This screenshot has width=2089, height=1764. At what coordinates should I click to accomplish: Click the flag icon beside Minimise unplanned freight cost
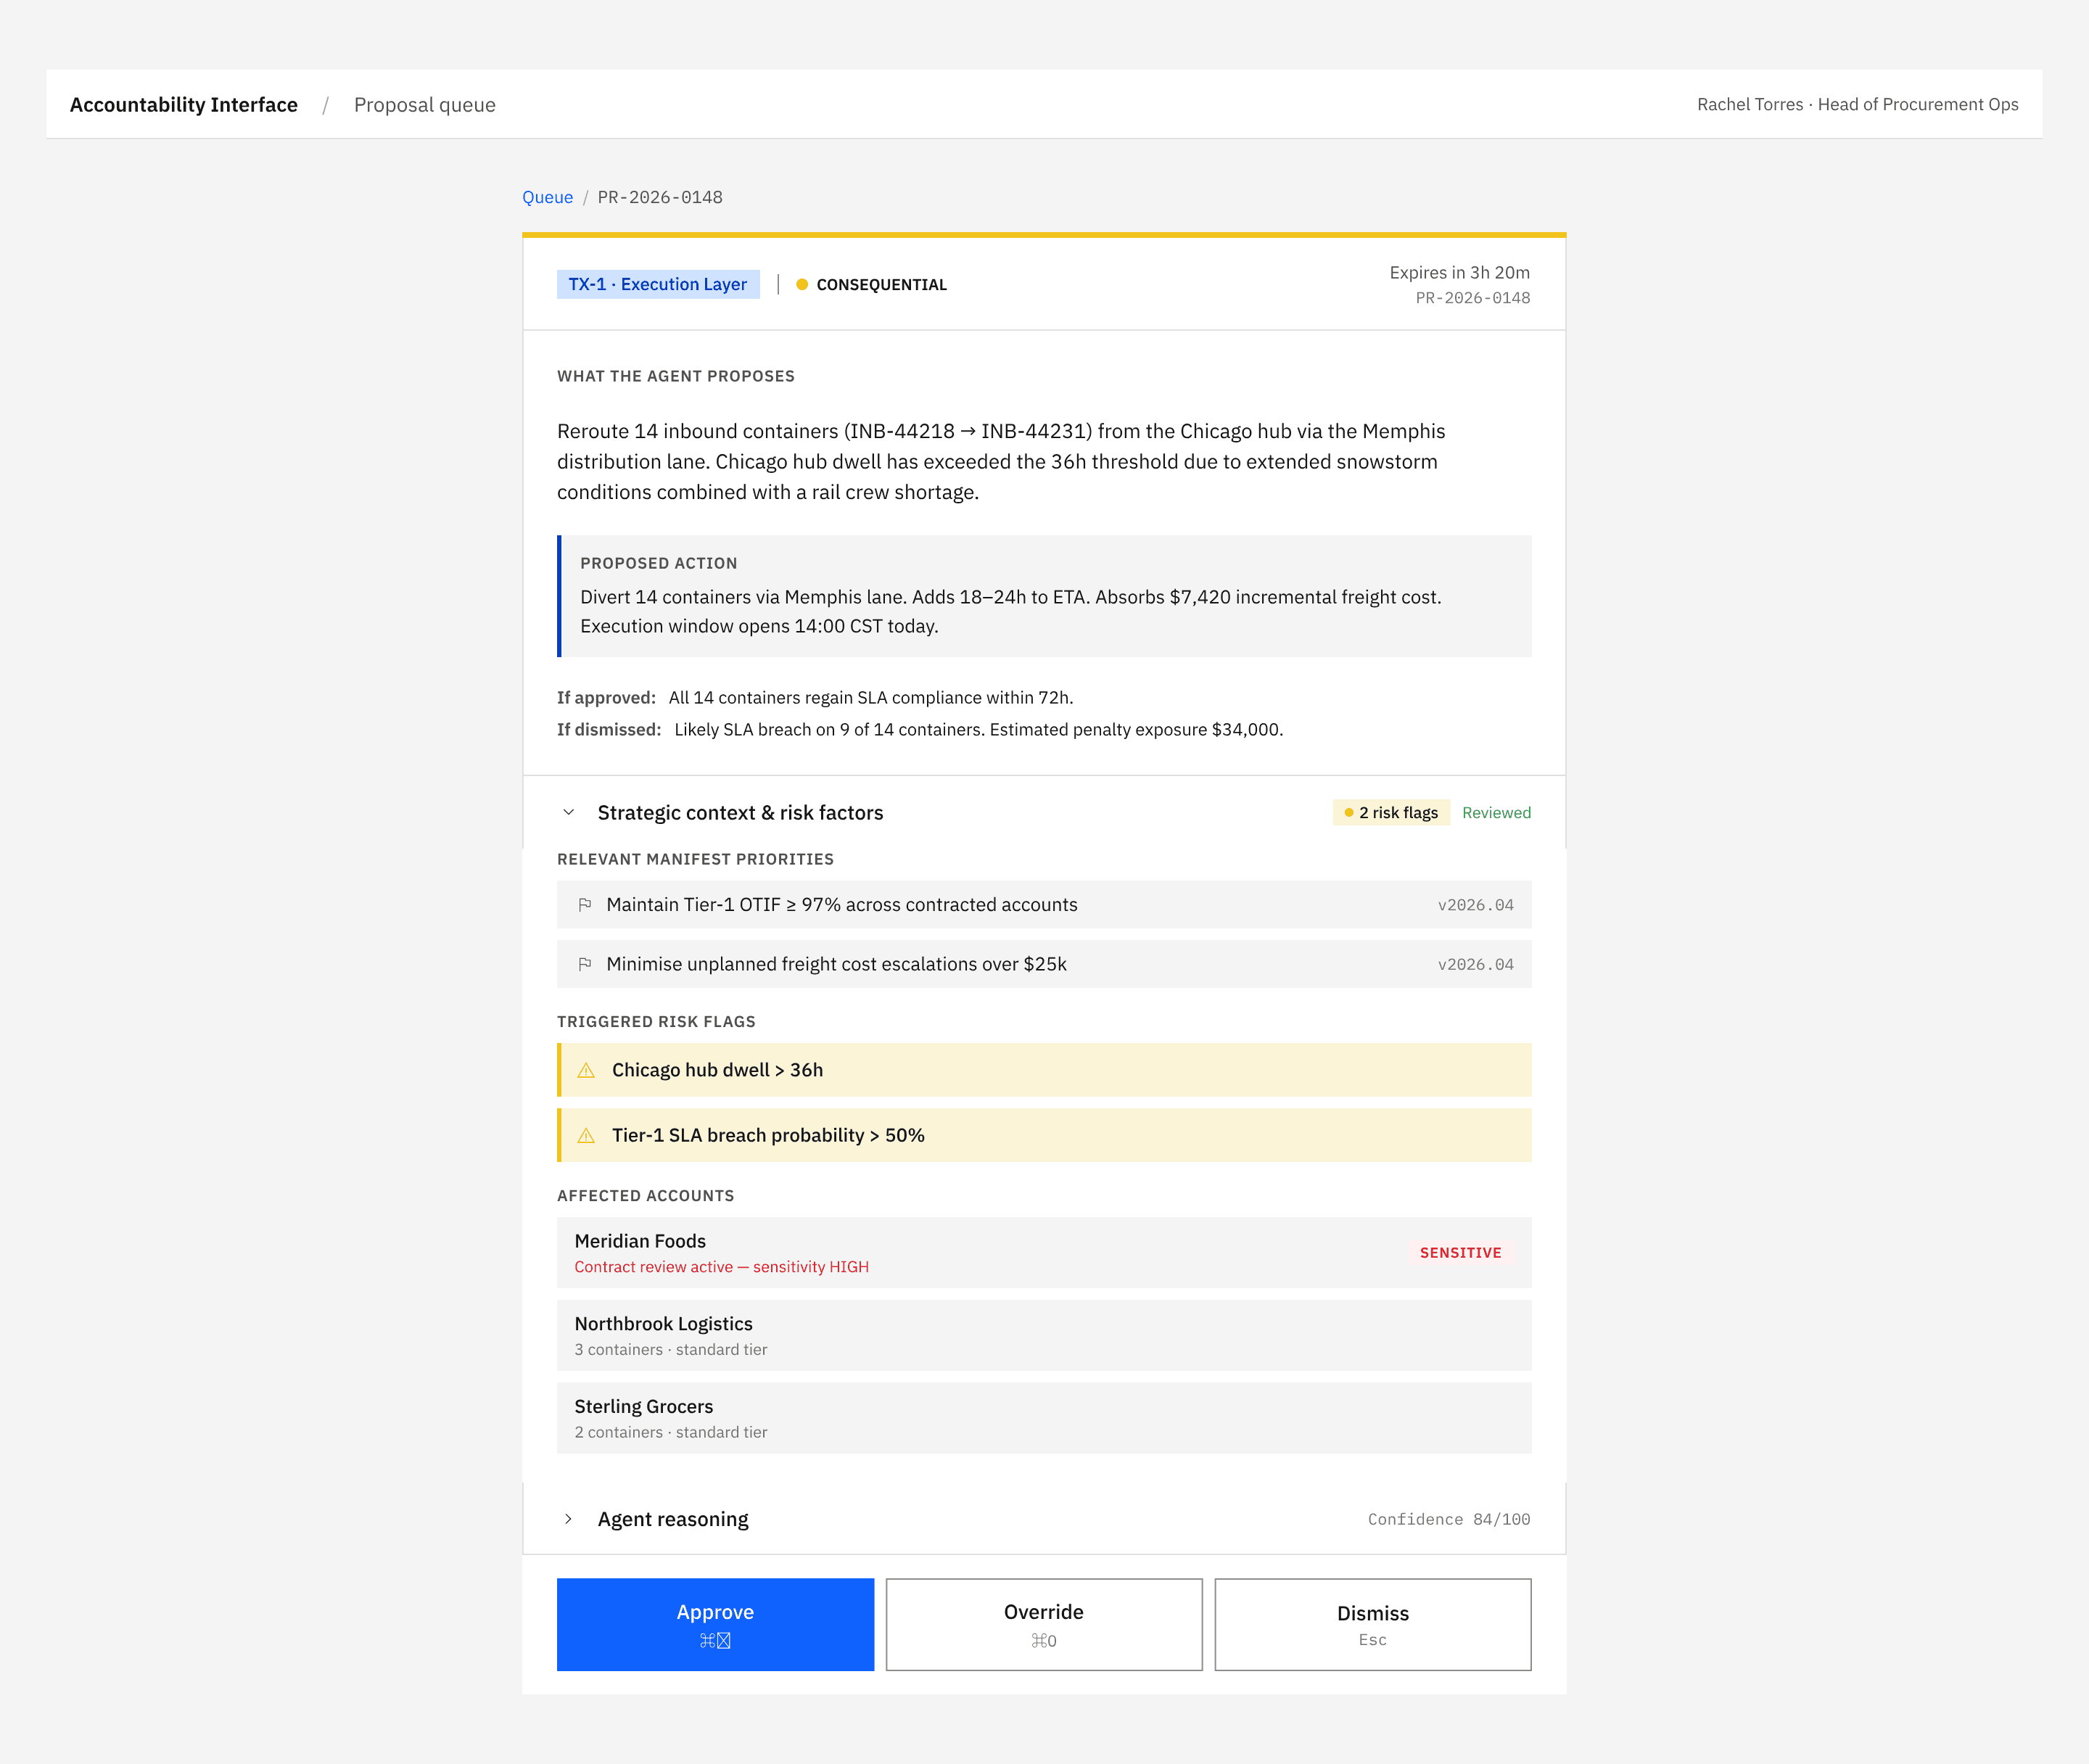(585, 964)
